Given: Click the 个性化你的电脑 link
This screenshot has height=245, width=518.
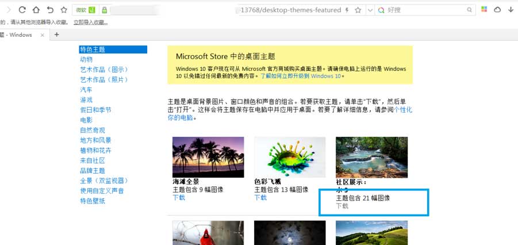Looking at the screenshot, I should pyautogui.click(x=403, y=110).
